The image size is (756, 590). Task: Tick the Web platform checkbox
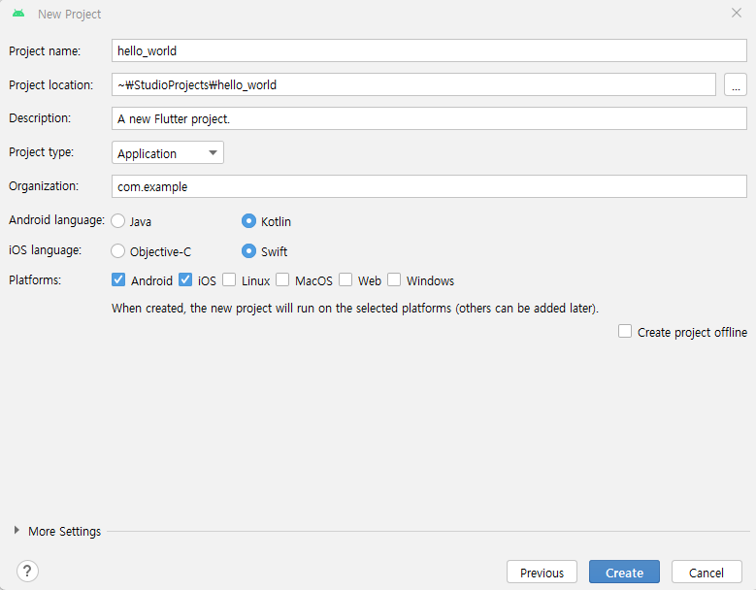click(345, 279)
